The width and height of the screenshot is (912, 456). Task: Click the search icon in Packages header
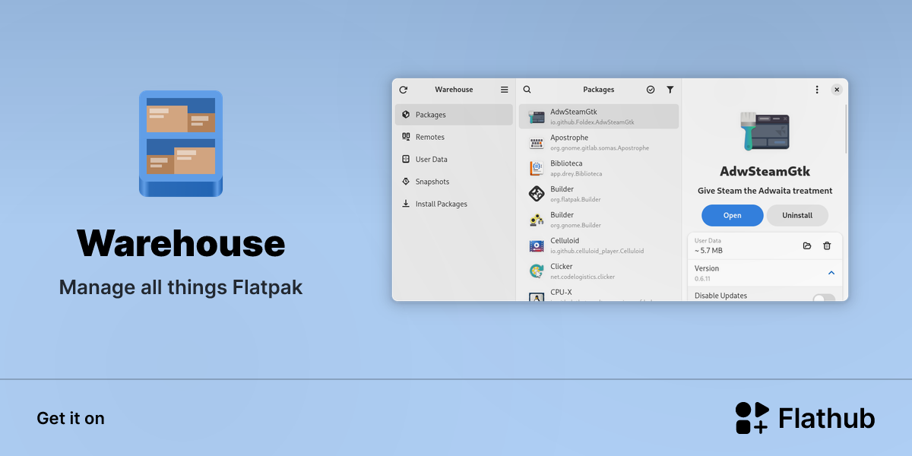click(x=527, y=90)
